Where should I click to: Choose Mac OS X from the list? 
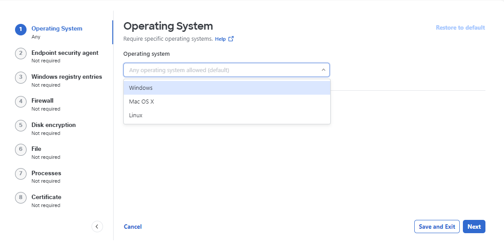[x=227, y=101]
